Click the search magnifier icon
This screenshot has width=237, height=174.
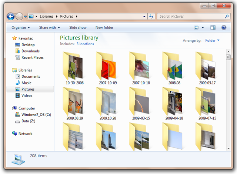click(227, 17)
